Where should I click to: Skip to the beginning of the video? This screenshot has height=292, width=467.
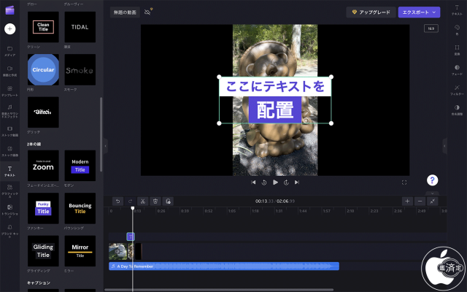pyautogui.click(x=253, y=182)
